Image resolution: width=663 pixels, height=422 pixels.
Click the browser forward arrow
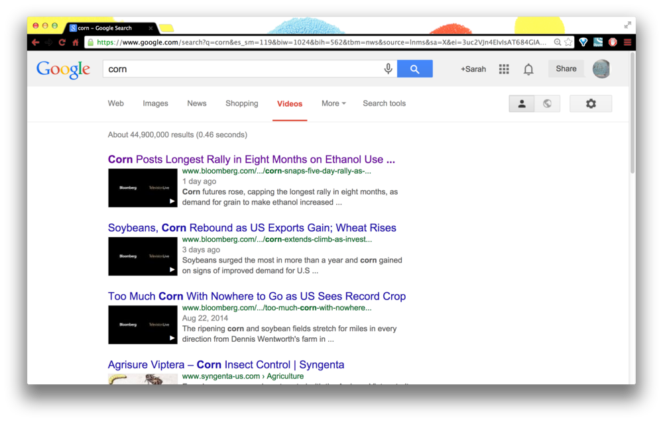click(49, 42)
